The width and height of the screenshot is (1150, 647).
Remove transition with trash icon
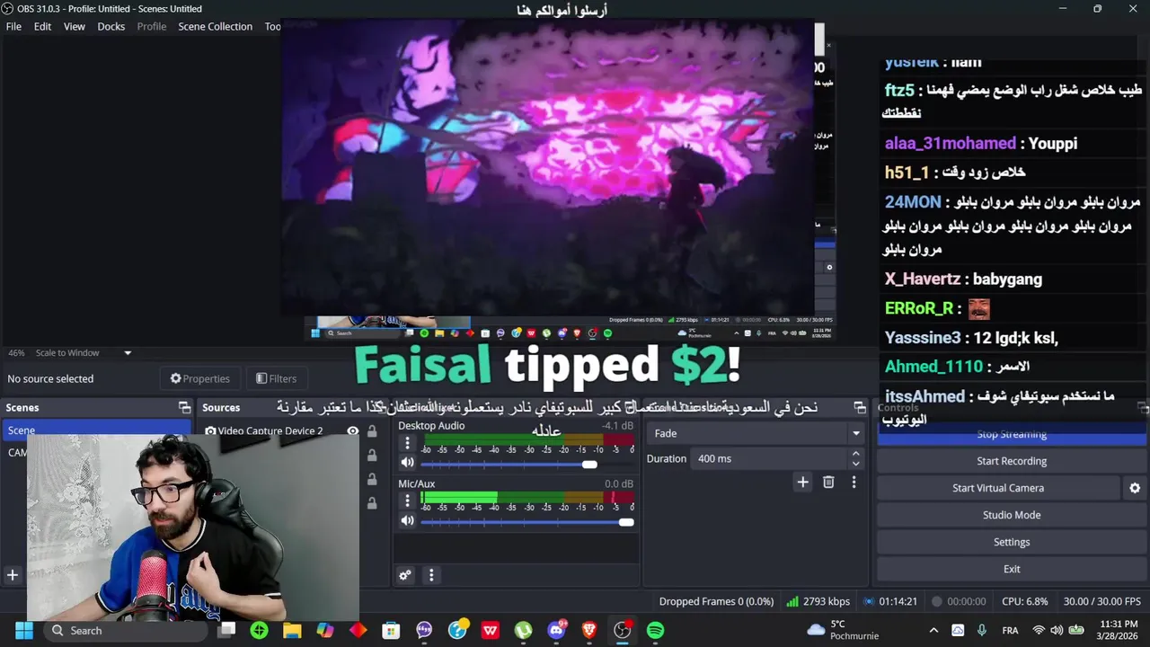click(x=828, y=483)
